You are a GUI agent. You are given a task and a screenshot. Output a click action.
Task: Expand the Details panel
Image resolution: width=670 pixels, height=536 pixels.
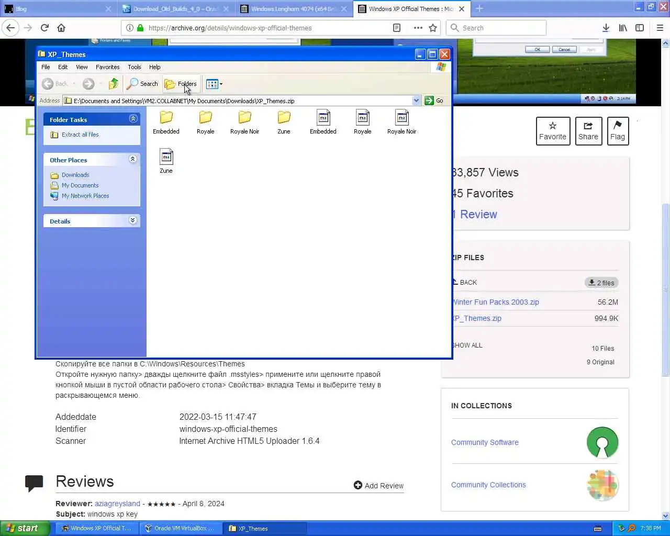coord(133,220)
